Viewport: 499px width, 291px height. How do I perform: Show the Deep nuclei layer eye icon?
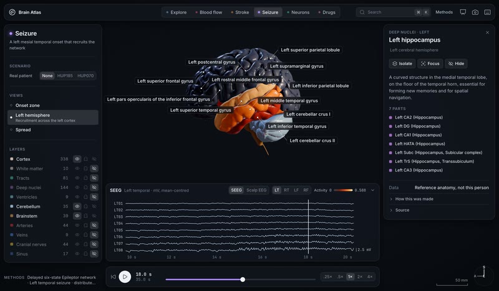coord(77,188)
